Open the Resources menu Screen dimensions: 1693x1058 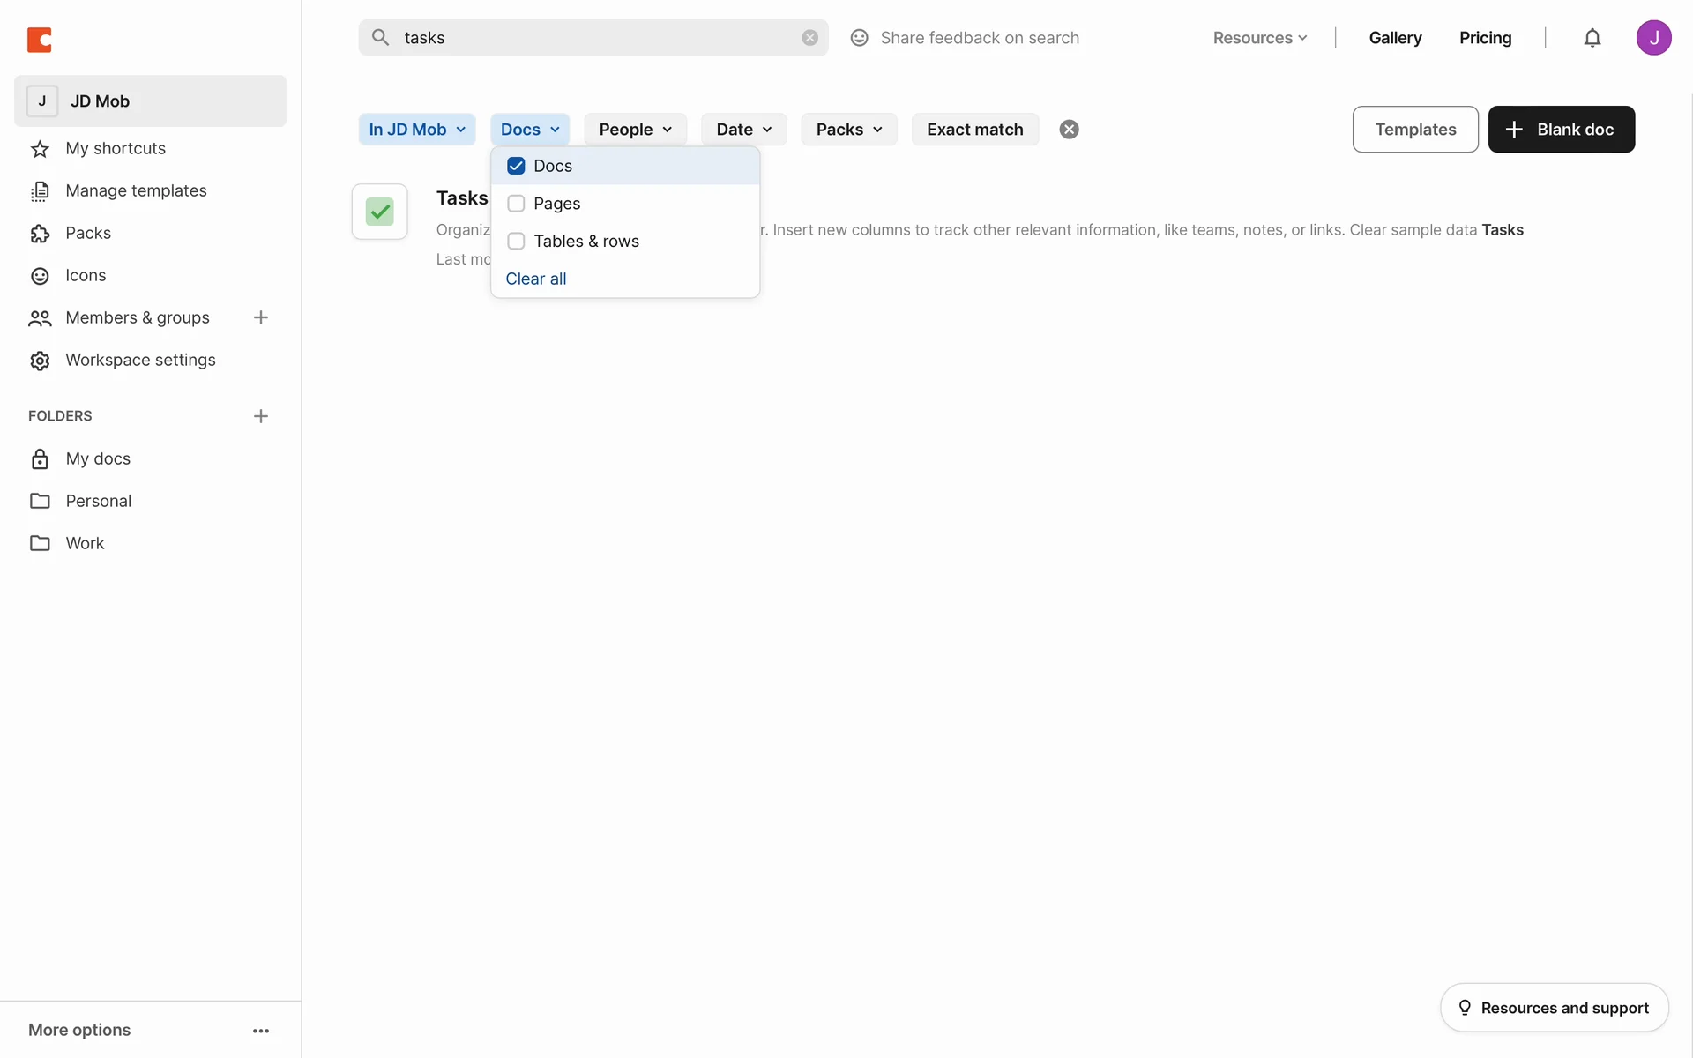[x=1259, y=38]
